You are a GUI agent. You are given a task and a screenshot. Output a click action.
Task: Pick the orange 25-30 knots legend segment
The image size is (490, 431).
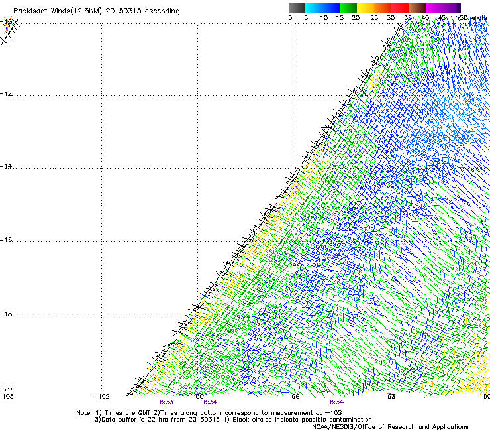pos(383,8)
